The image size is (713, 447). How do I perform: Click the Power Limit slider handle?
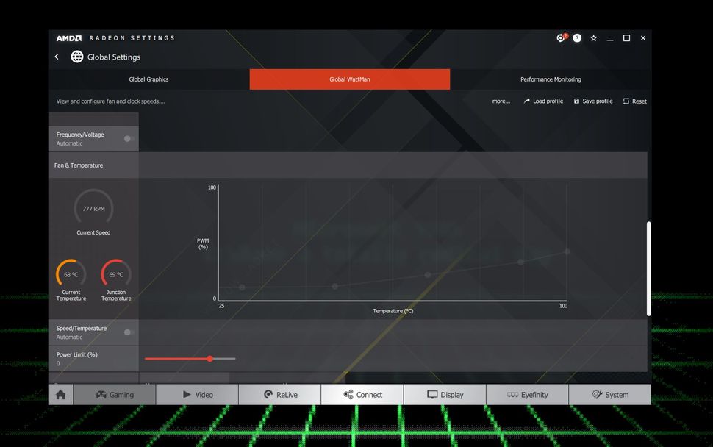coord(209,358)
